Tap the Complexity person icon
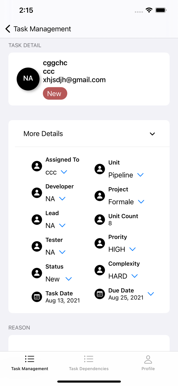The height and width of the screenshot is (386, 178). pos(100,270)
